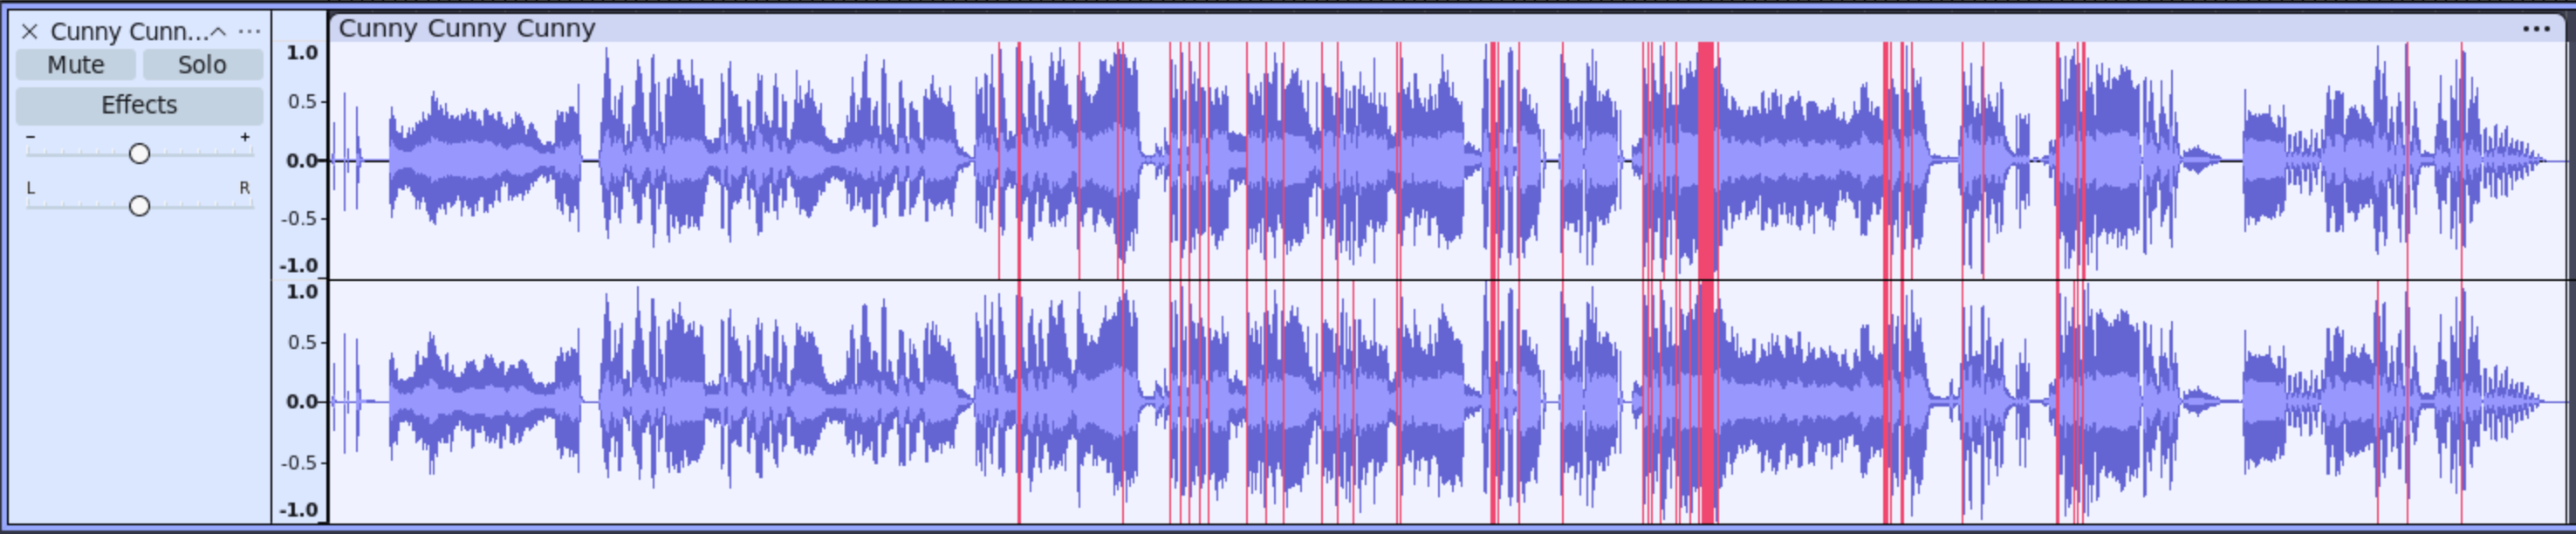Screen dimensions: 2576x534
Task: Click the plus end of the gain slider
Action: (245, 137)
